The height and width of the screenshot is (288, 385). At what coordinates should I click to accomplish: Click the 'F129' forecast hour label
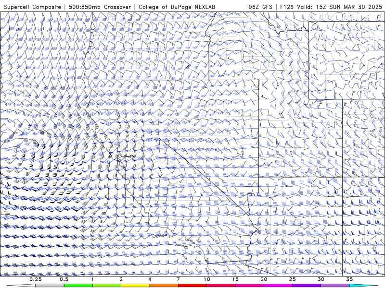[287, 7]
